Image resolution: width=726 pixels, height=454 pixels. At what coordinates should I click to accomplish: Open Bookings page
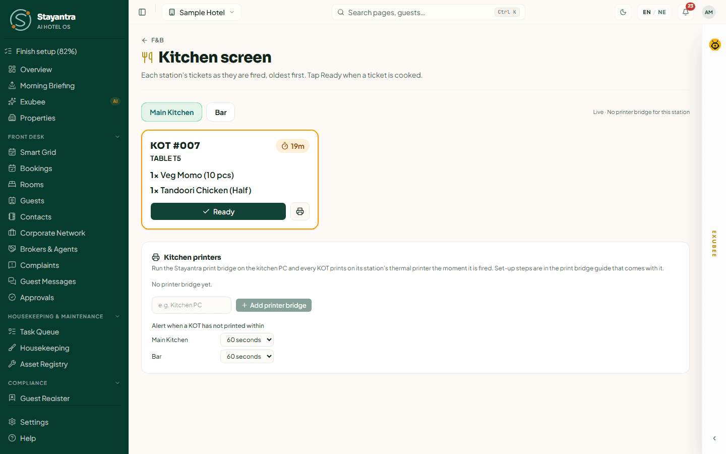click(x=64, y=168)
